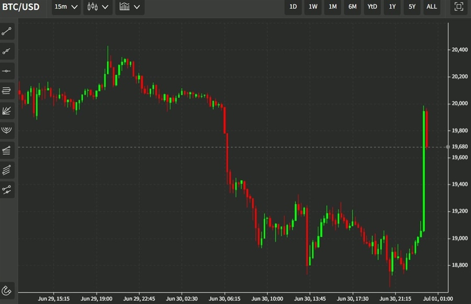
Task: Select the ray line tool
Action: tap(7, 51)
